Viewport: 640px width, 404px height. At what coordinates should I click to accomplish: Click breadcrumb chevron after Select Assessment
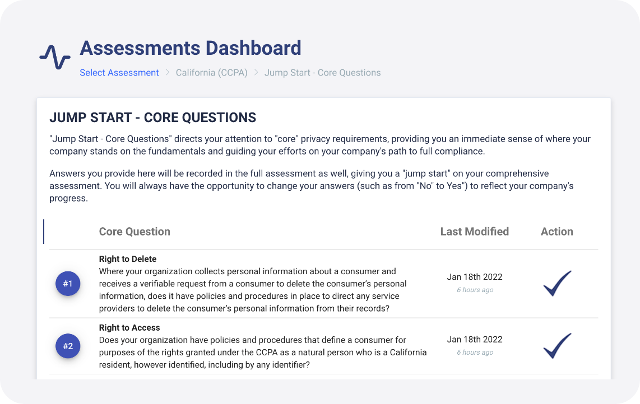pos(167,73)
